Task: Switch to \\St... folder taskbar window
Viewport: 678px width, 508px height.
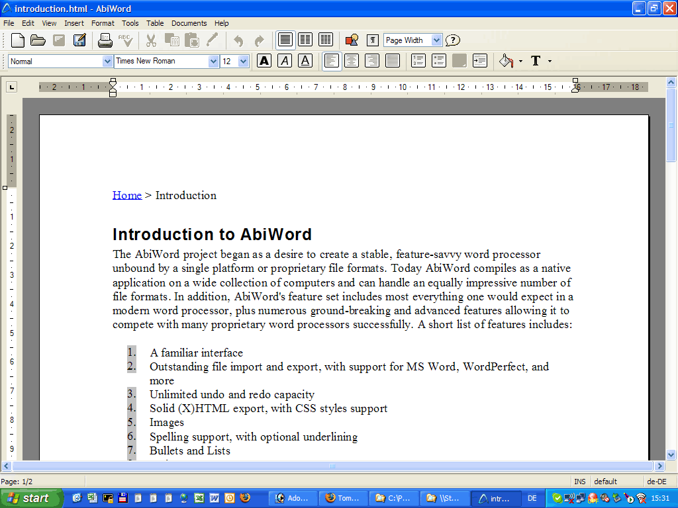Action: click(x=444, y=498)
